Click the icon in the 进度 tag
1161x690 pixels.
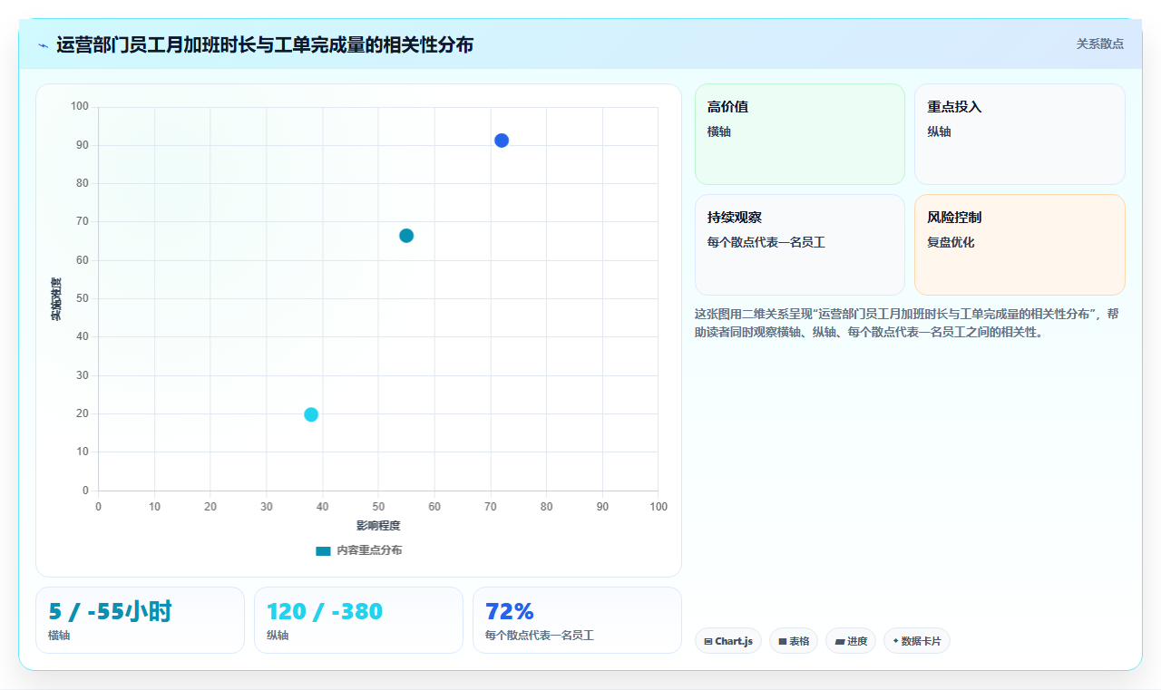(840, 641)
